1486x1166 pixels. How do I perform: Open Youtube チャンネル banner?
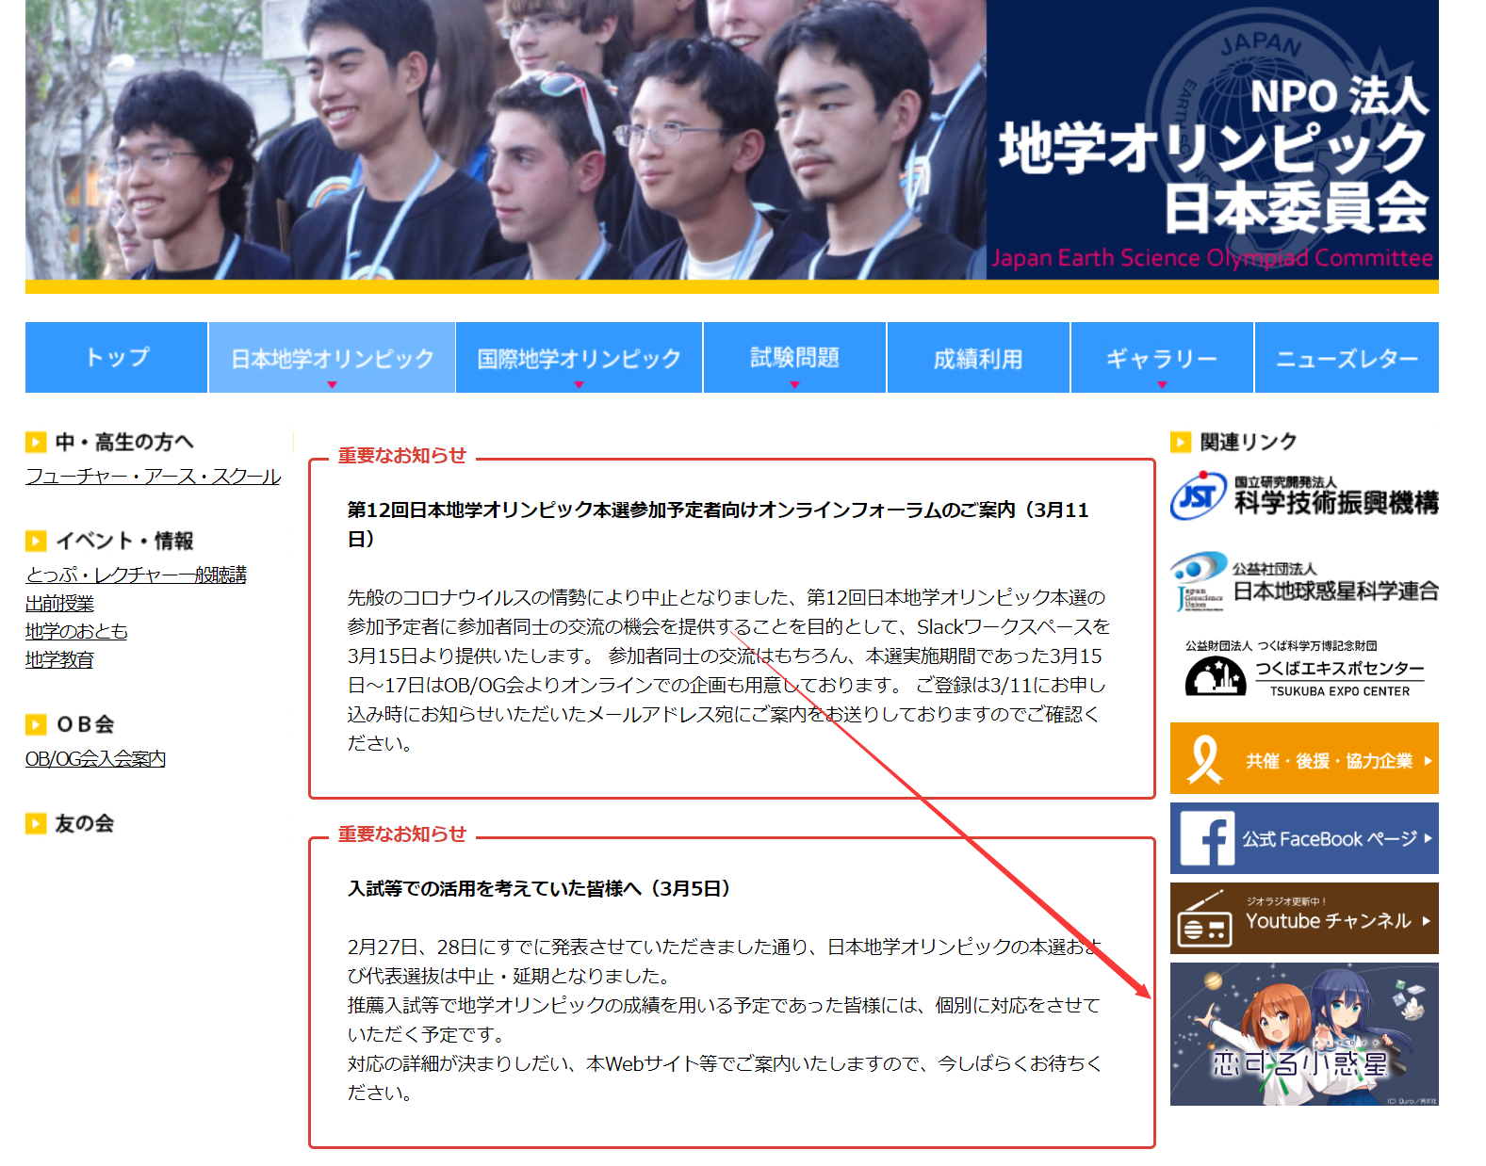pos(1304,918)
